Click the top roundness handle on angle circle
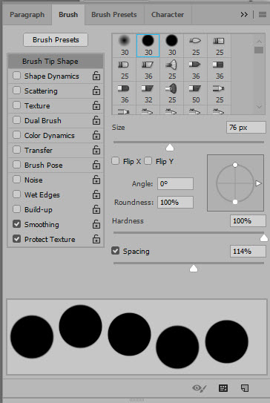Screen dimensions: 270x403 (235, 165)
